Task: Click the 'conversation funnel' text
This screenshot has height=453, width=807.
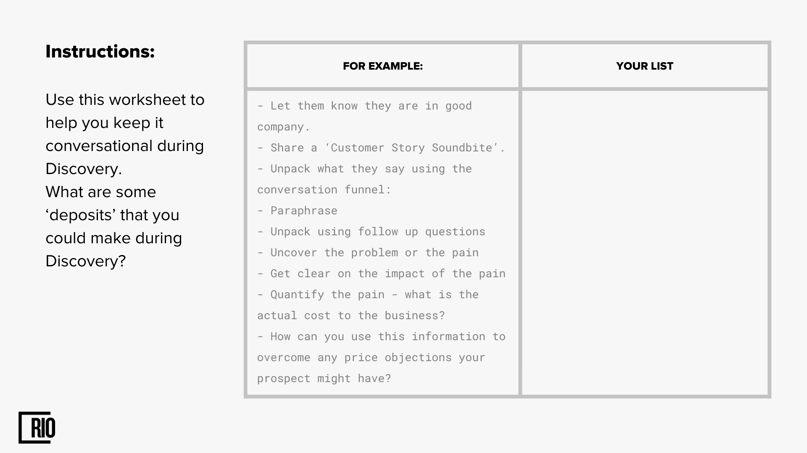Action: (324, 190)
